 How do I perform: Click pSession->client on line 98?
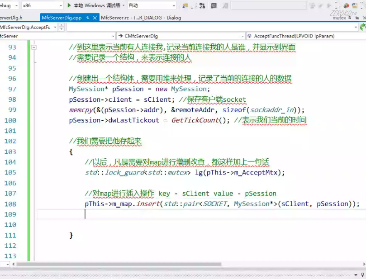coord(100,99)
